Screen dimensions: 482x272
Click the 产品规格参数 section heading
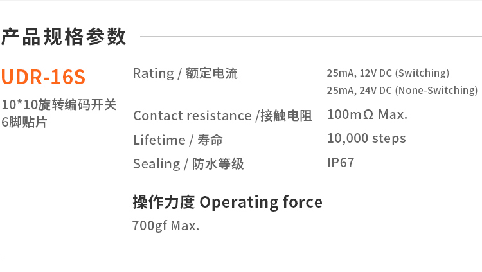64,37
